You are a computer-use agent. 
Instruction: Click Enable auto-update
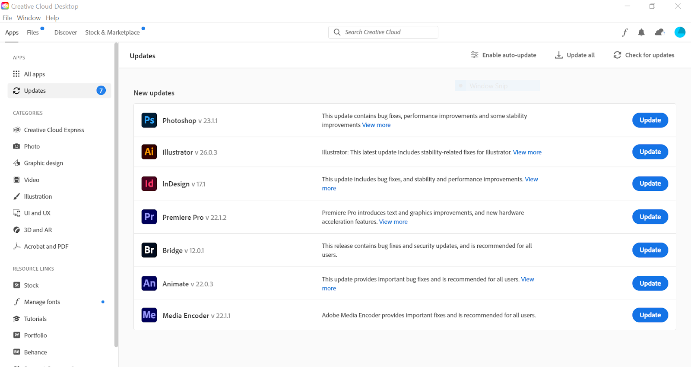(504, 55)
